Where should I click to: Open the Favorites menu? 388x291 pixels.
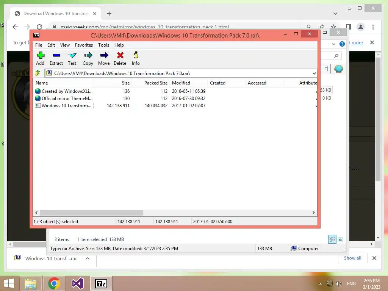pos(84,45)
